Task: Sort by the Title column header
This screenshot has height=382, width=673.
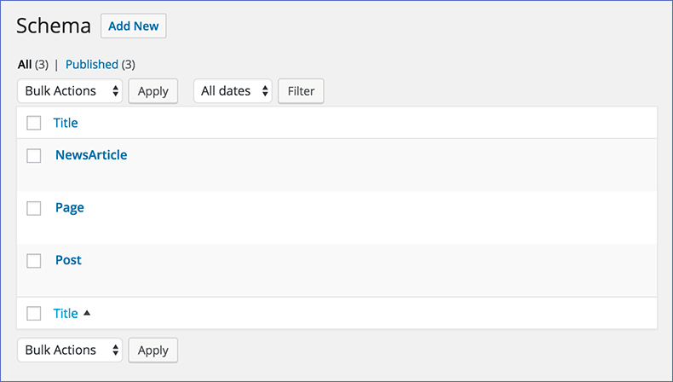Action: click(66, 123)
